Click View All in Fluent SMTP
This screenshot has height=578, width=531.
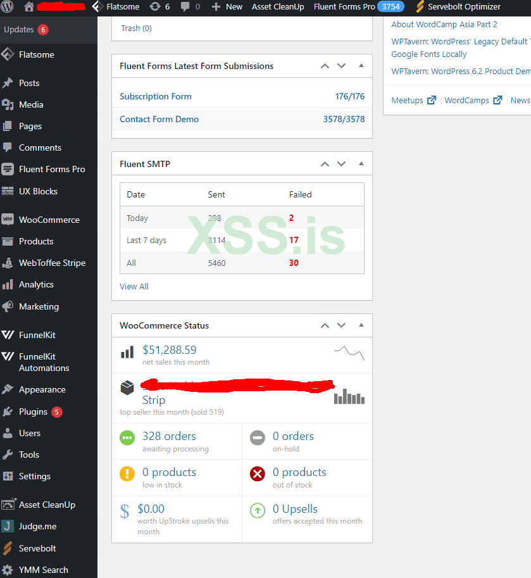tap(134, 286)
